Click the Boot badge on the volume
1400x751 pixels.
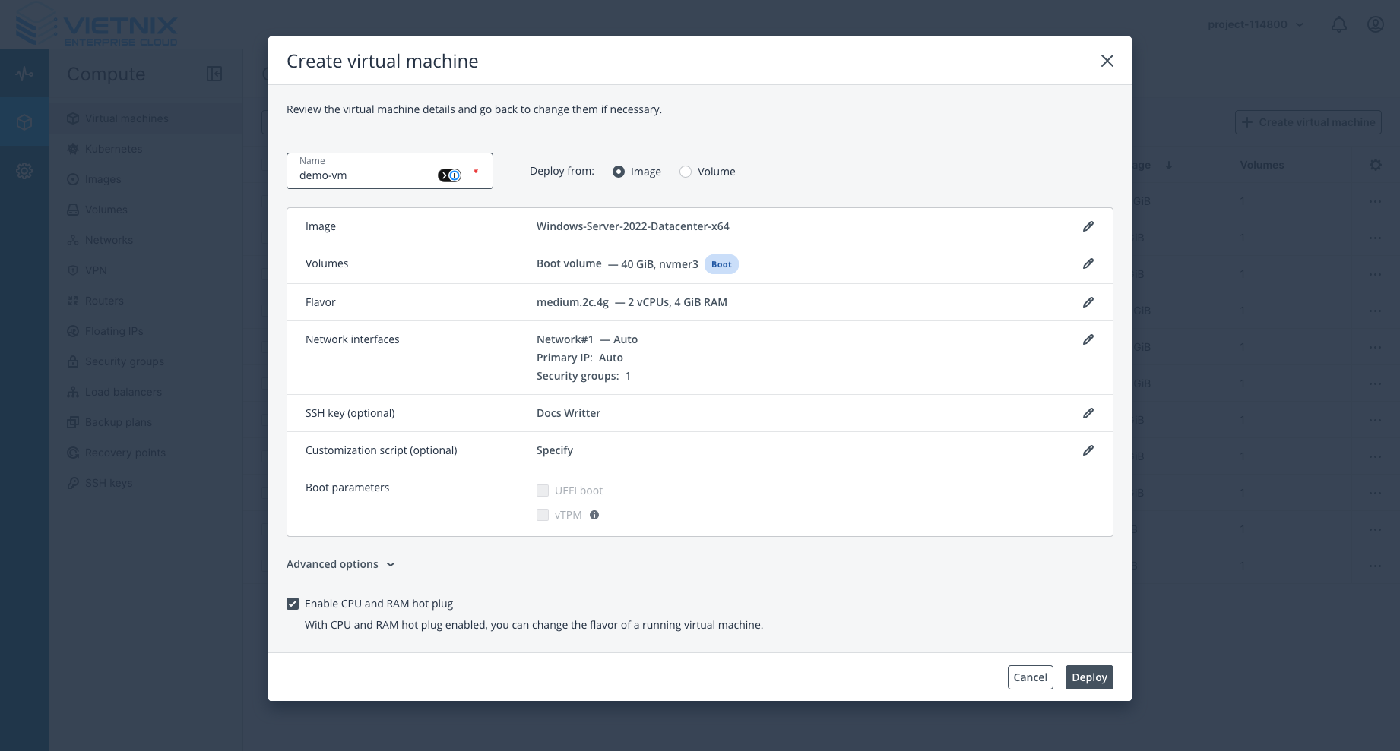point(721,264)
